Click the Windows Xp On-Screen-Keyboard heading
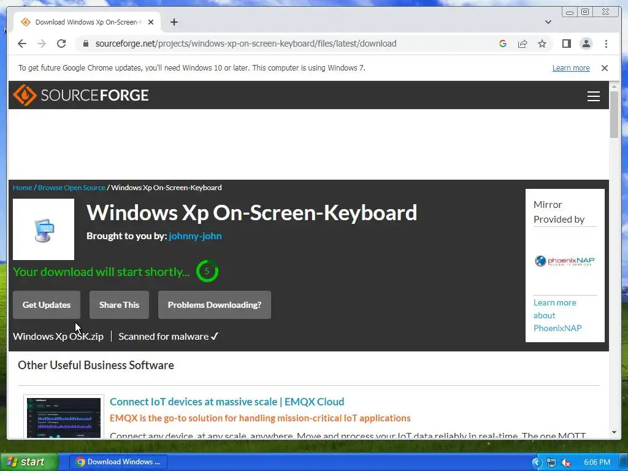This screenshot has width=628, height=471. [251, 212]
